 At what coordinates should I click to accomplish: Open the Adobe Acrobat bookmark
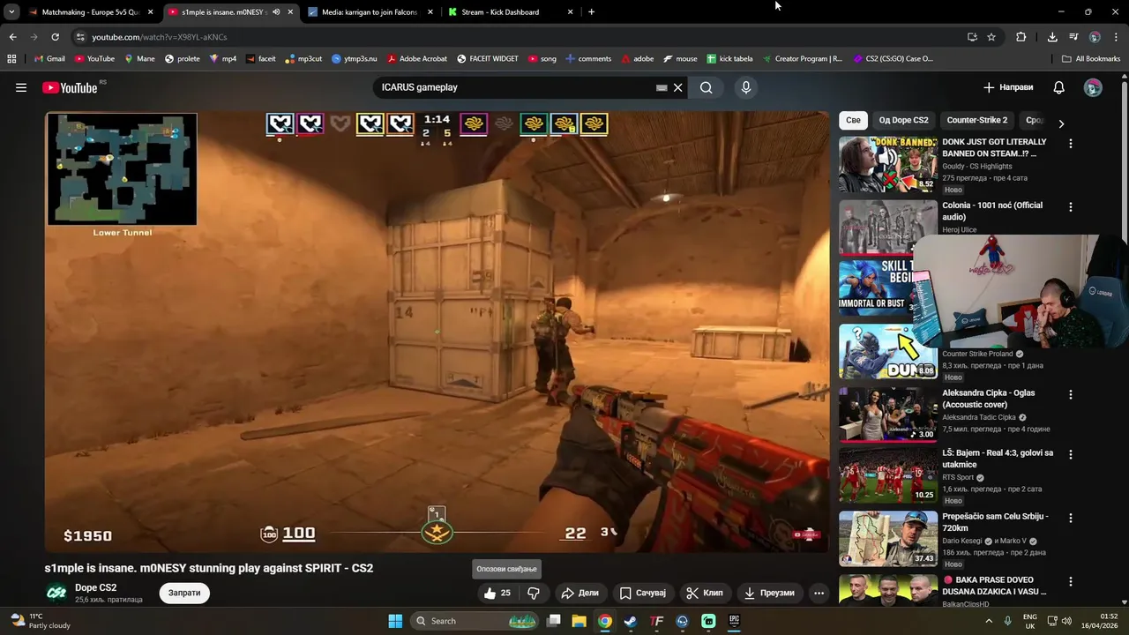(417, 59)
